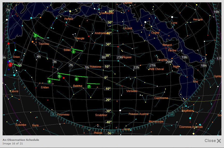Viewport: 224px width, 148px height.
Task: Click the -30° declination label
Action: point(108,111)
